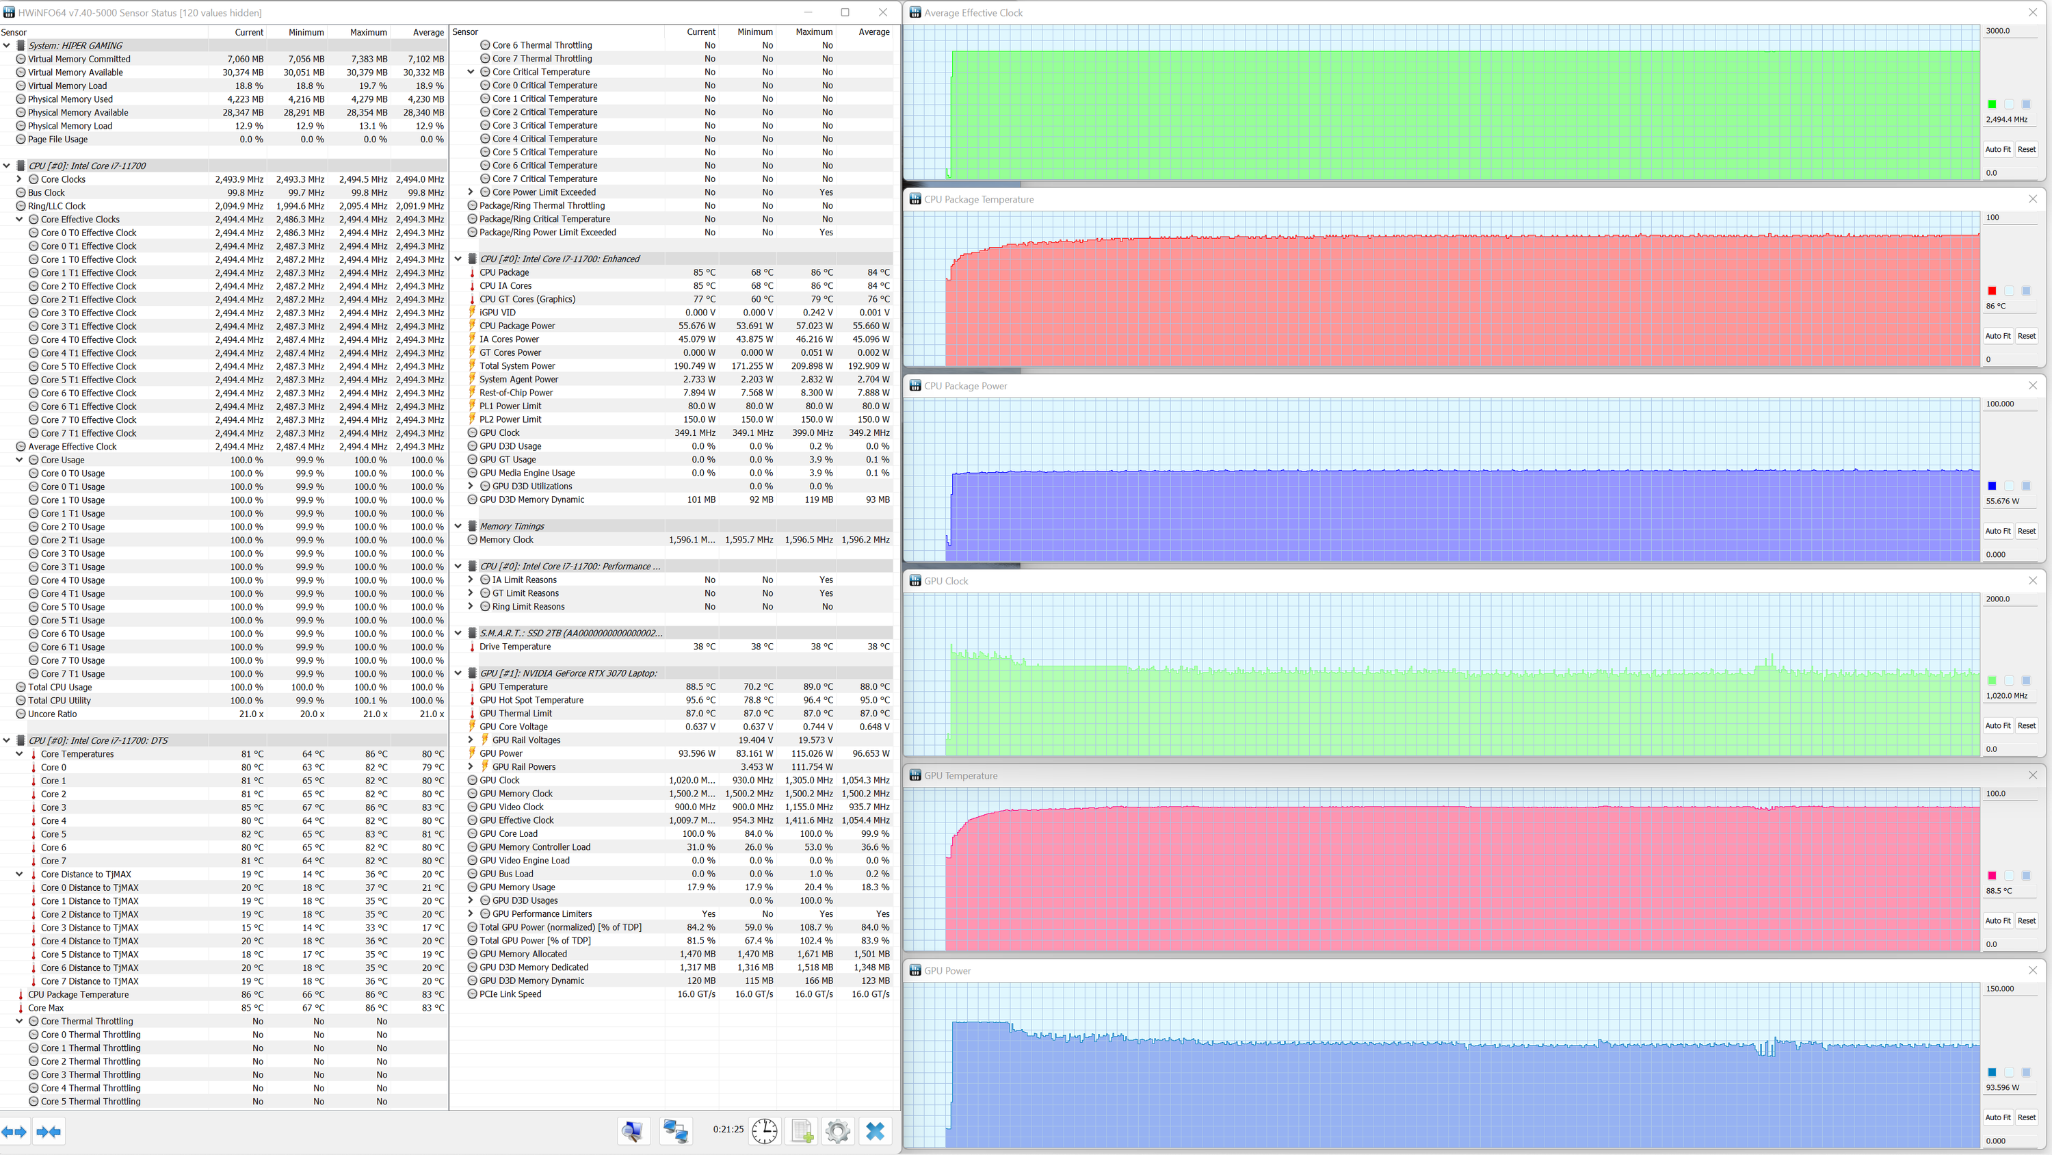Open the sensor search magnifier icon

tap(633, 1130)
